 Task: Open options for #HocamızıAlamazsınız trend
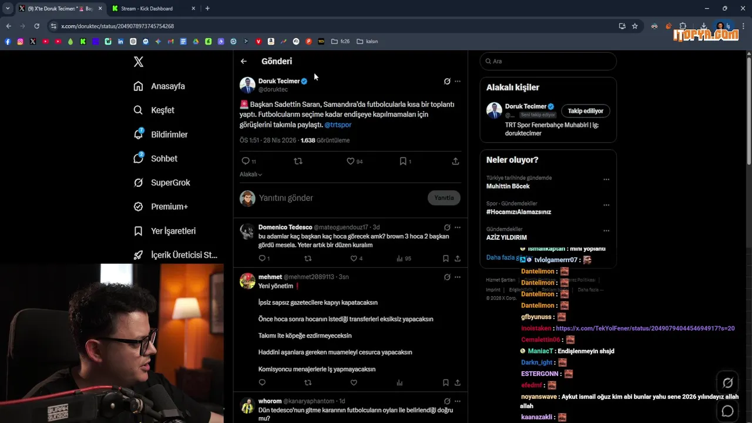606,205
